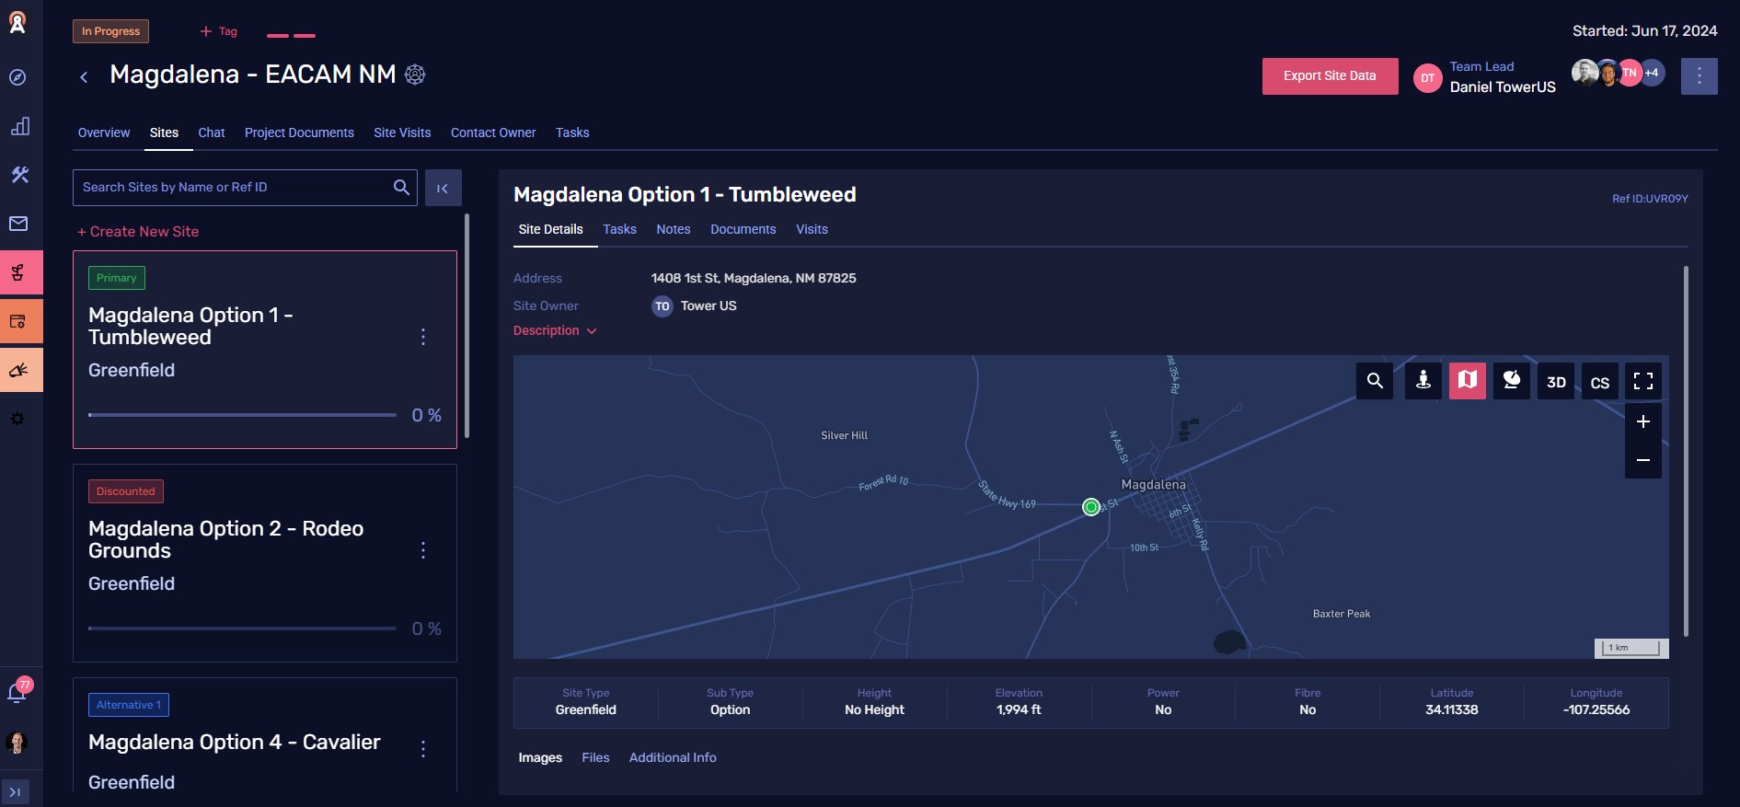Open the folder settings orange sidebar icon
Viewport: 1740px width, 807px height.
coord(21,321)
